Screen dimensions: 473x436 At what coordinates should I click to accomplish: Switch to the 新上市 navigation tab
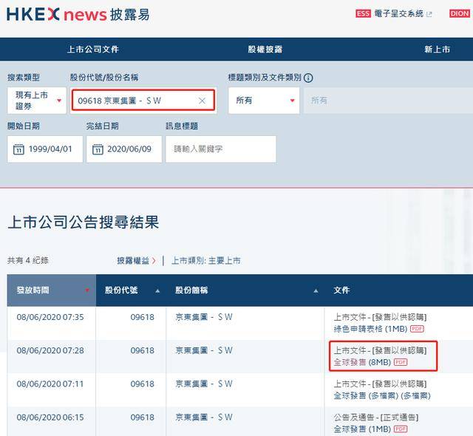point(437,50)
